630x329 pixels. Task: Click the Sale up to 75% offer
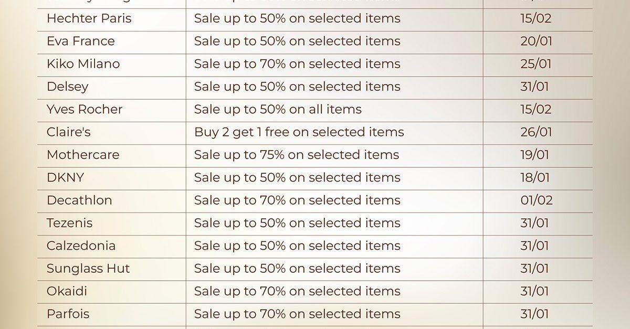[296, 155]
